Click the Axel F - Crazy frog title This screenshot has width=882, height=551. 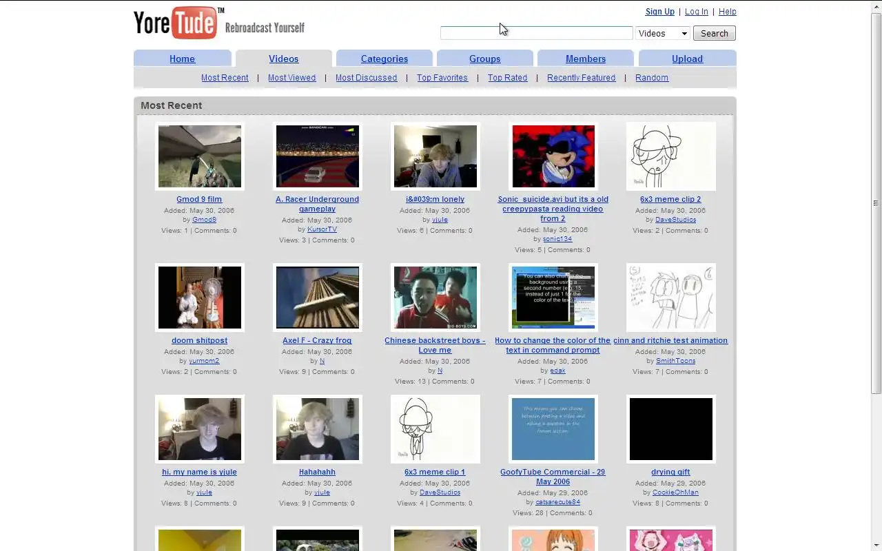point(317,340)
